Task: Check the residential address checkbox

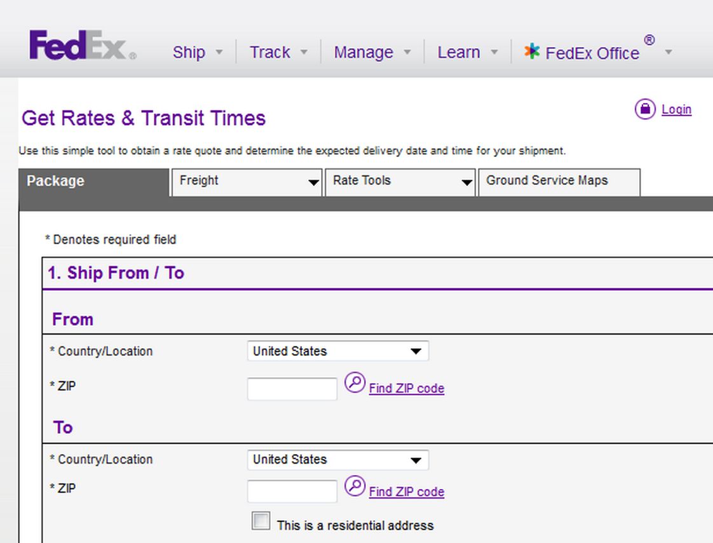Action: coord(261,521)
